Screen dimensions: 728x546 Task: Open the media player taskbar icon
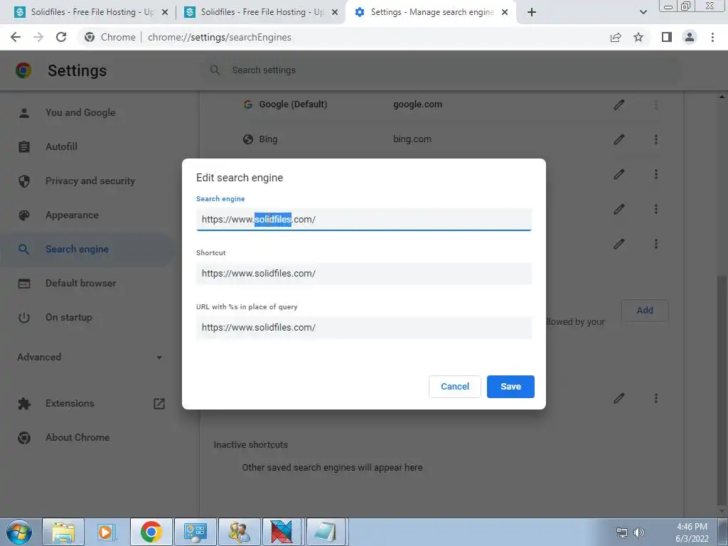coord(107,532)
